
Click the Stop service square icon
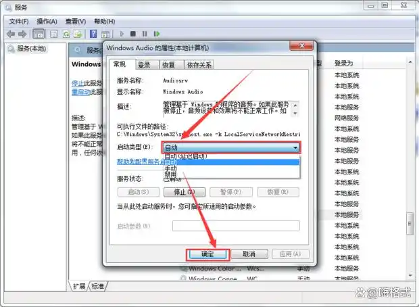pos(133,34)
